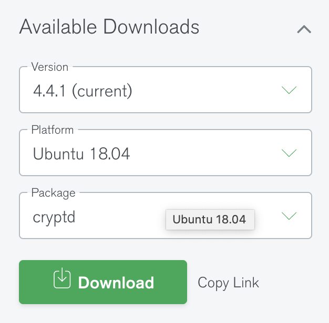Click the download arrow icon on the green button
Viewport: 329px width, 323px height.
(x=62, y=278)
